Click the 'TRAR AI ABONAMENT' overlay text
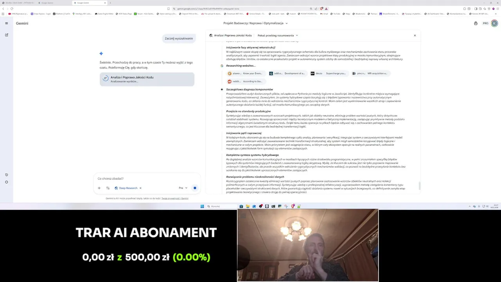This screenshot has width=501, height=282. tap(146, 232)
